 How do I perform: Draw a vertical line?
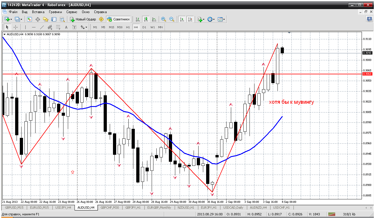pos(26,27)
